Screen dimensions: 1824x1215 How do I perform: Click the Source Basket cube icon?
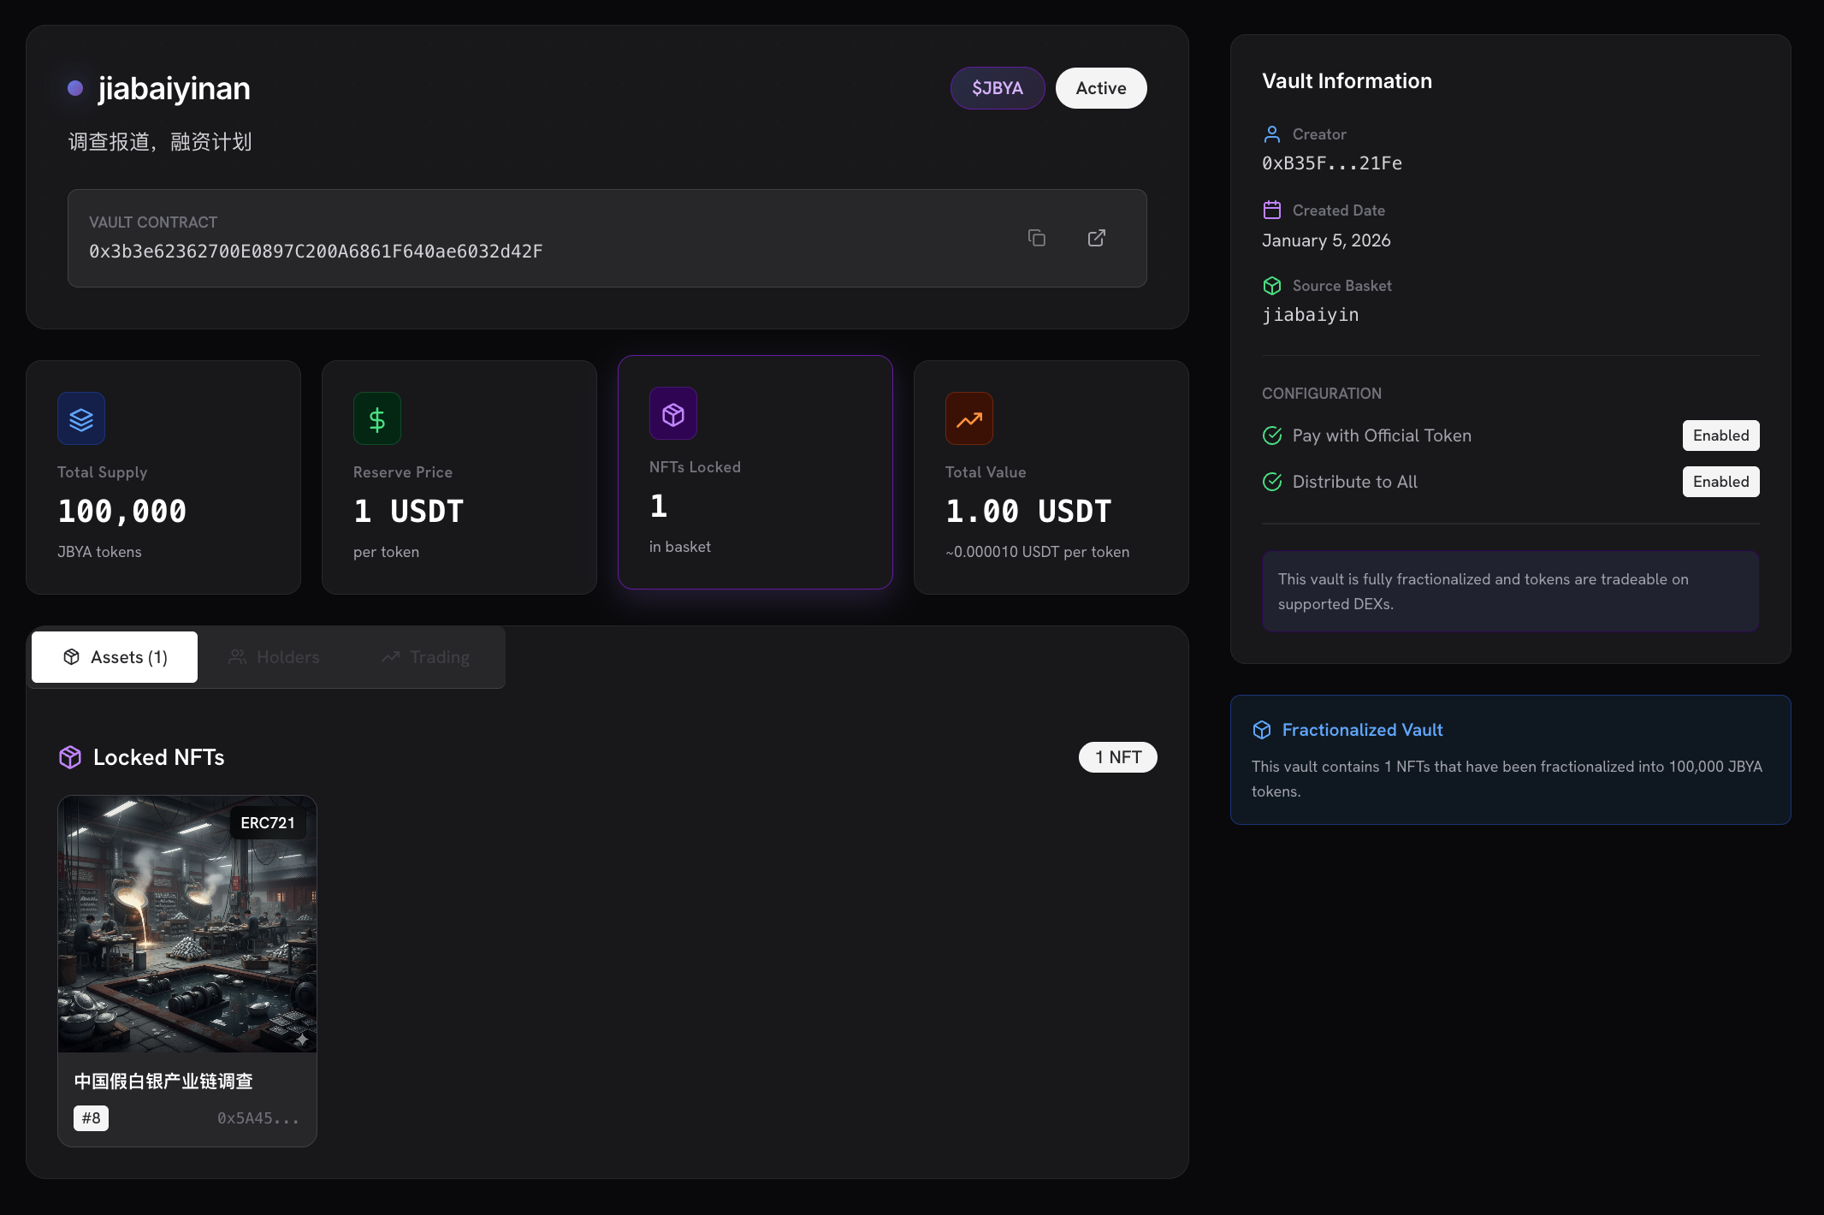coord(1272,286)
